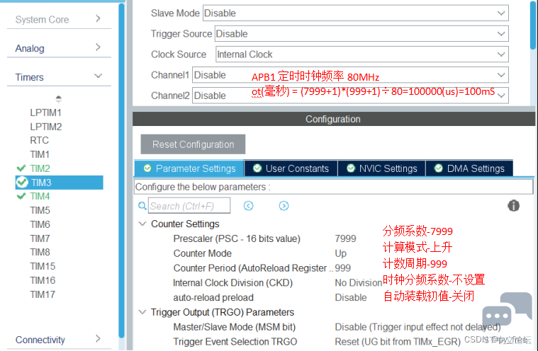Click the next search result arrow icon
Image resolution: width=538 pixels, height=351 pixels.
[x=284, y=206]
